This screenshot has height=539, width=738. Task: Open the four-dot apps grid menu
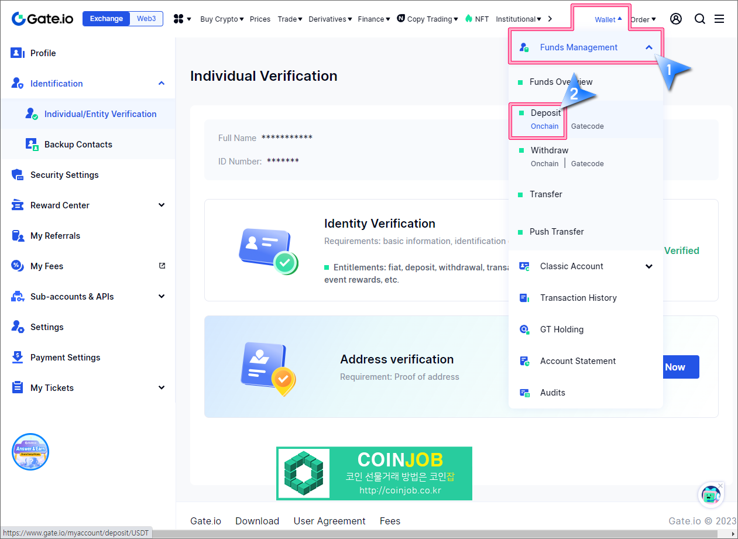point(179,19)
